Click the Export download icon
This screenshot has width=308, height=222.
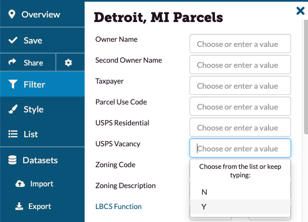point(19,206)
